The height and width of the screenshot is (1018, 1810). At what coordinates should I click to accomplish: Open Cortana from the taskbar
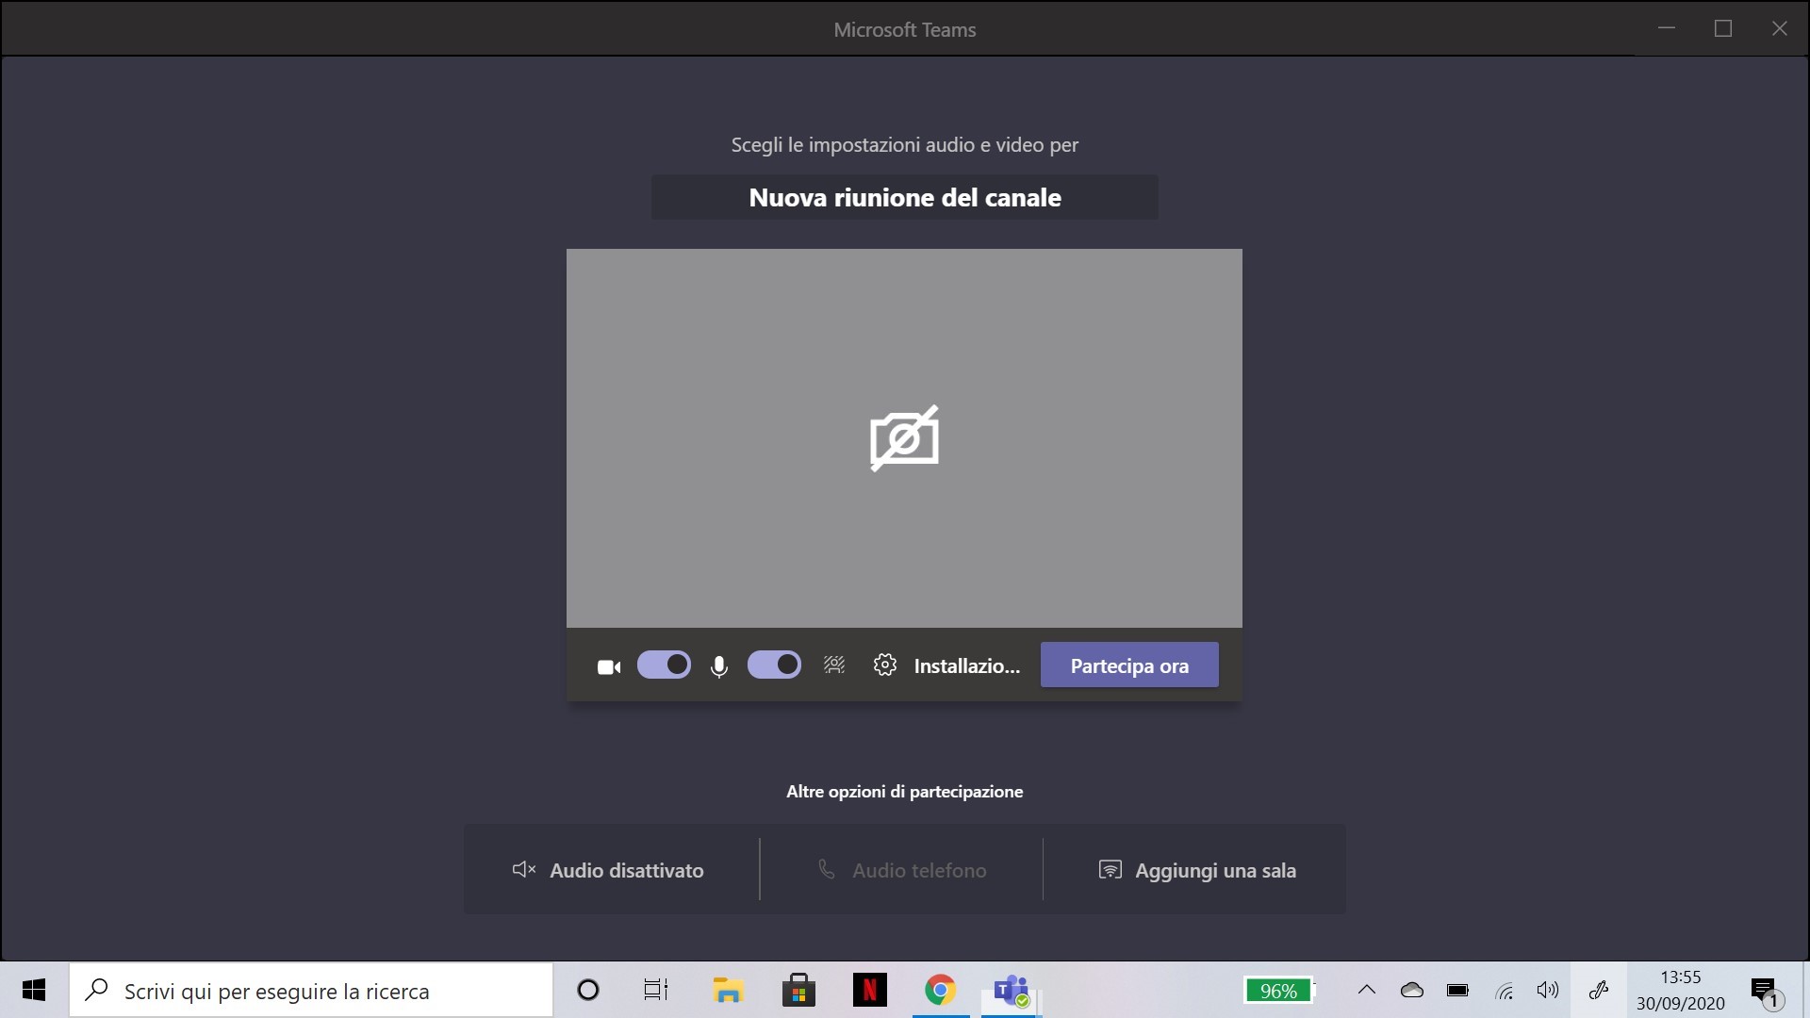[x=588, y=990]
